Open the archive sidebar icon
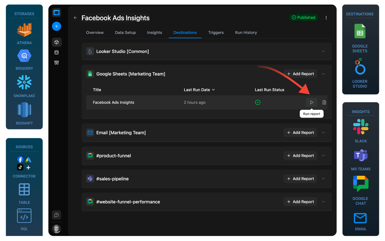 click(56, 63)
